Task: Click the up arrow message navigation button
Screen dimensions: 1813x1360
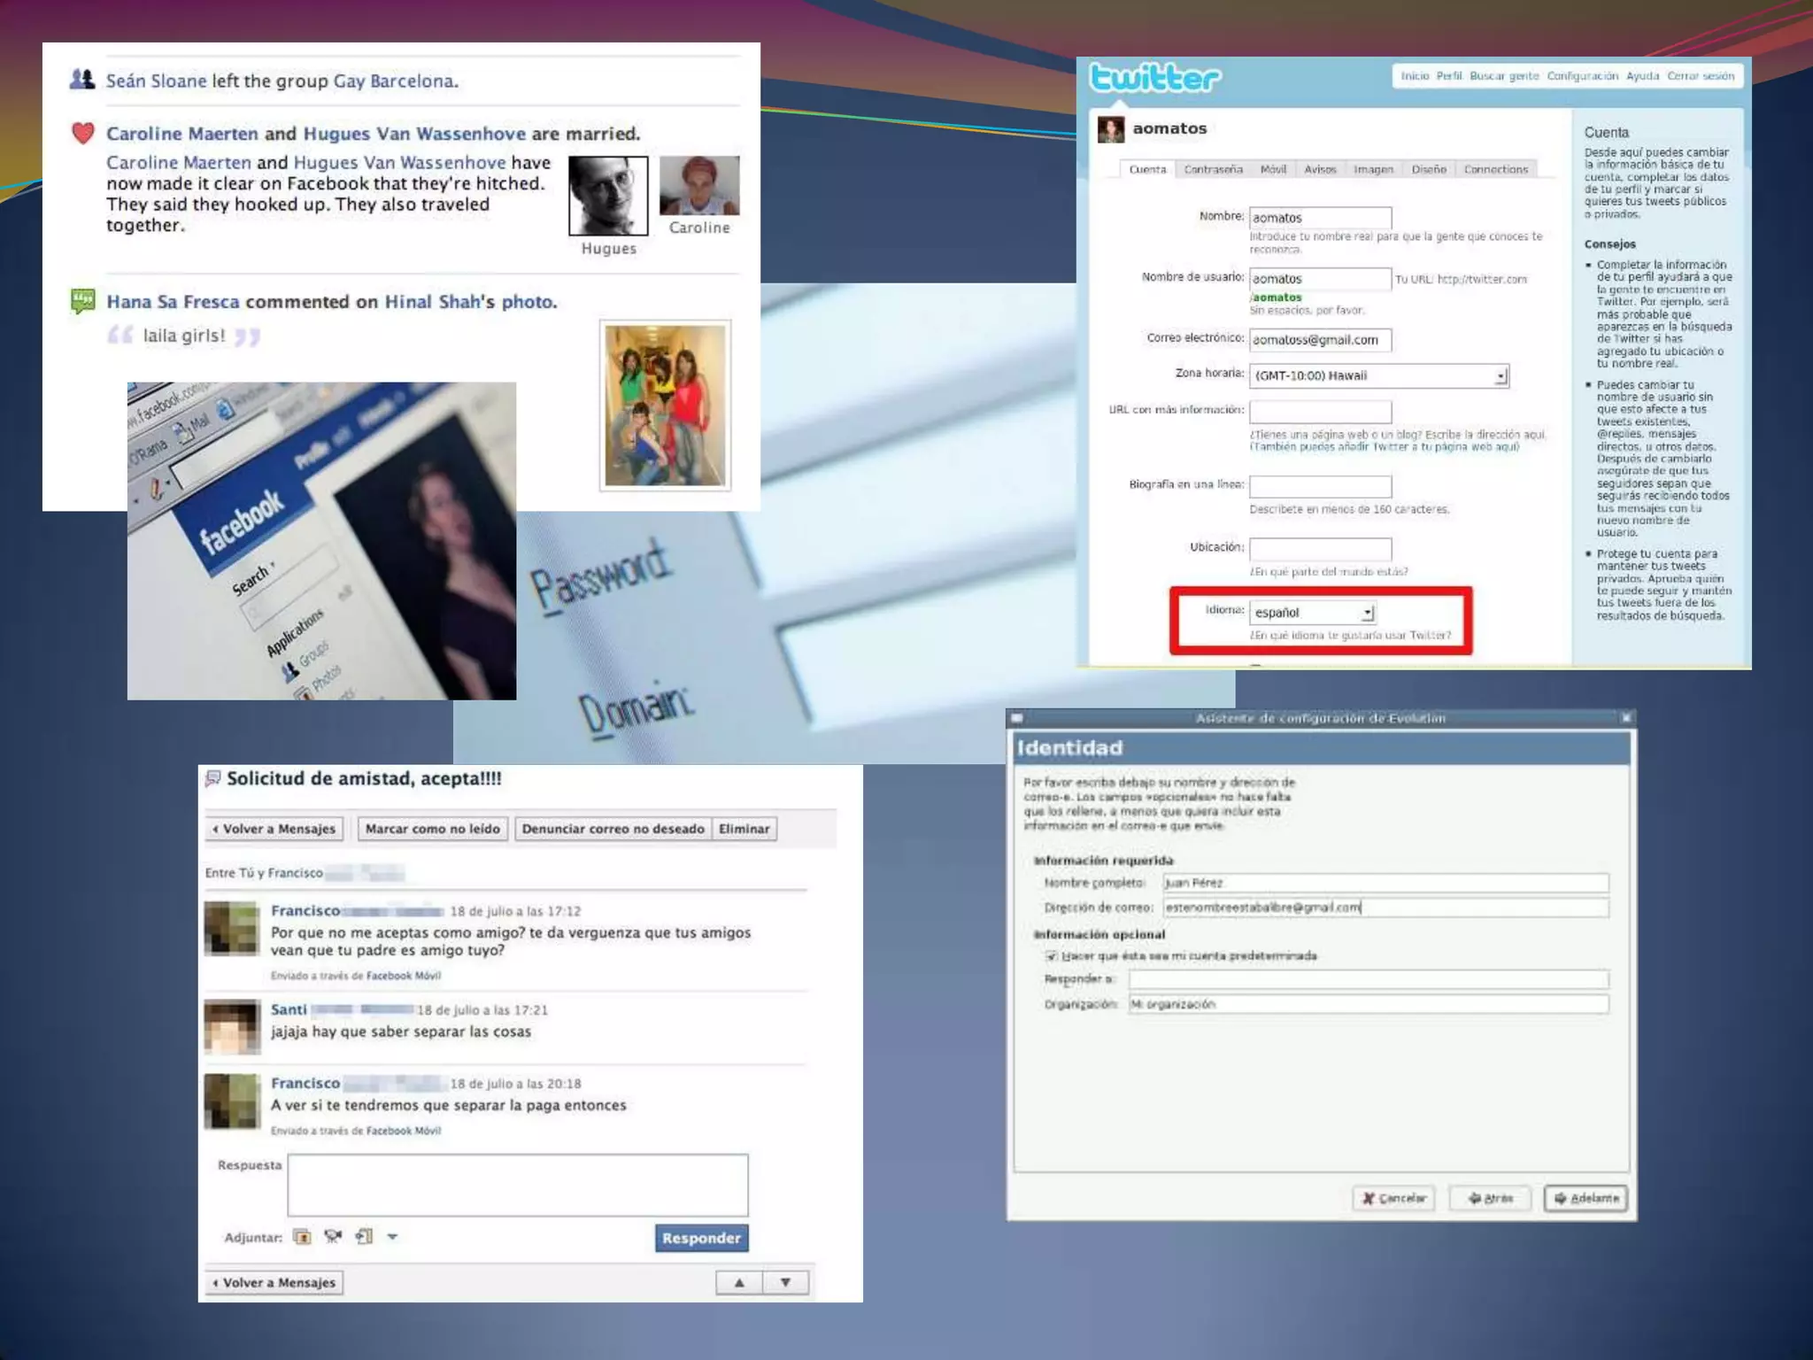Action: 739,1282
